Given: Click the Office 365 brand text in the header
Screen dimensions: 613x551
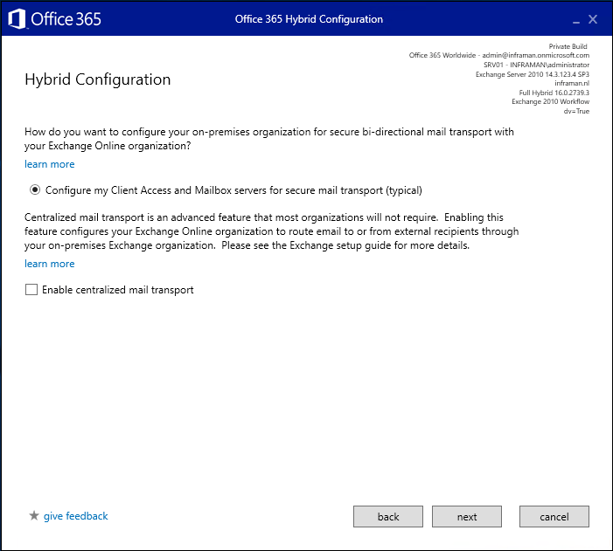Looking at the screenshot, I should tap(66, 18).
